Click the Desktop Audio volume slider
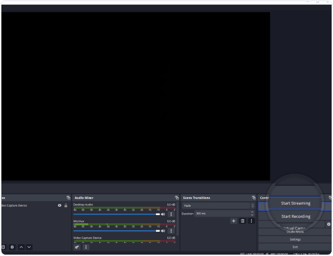The image size is (333, 256). [117, 214]
